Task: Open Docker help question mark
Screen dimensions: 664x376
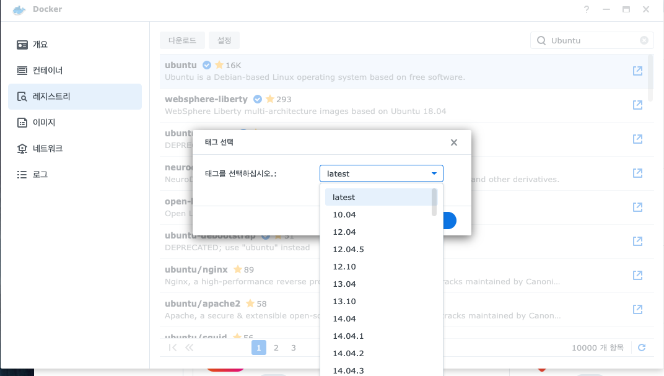Action: (587, 9)
